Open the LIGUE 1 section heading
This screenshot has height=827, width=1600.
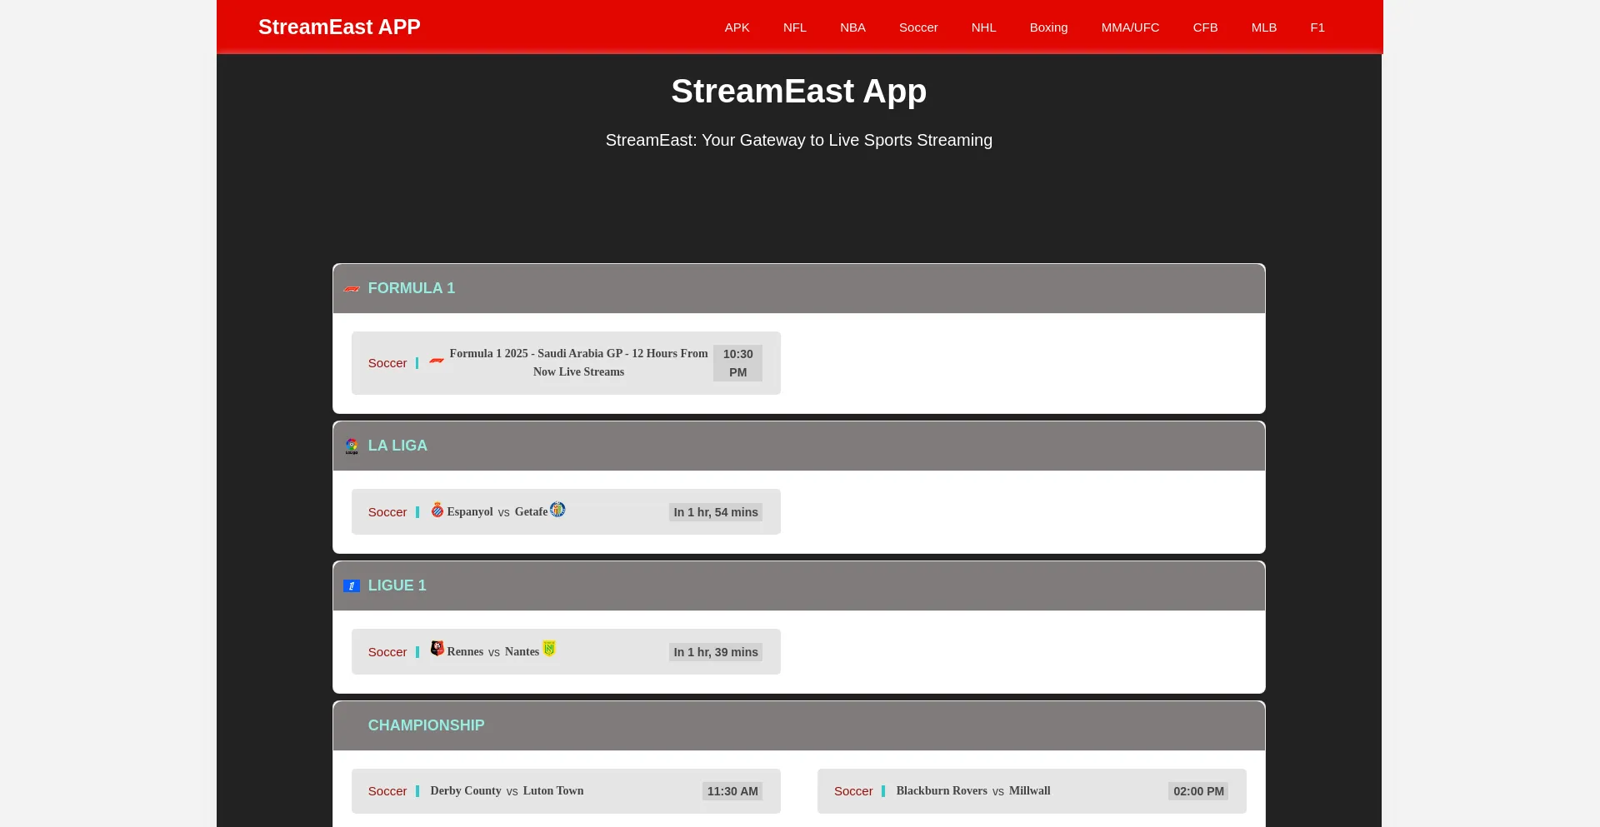[397, 585]
